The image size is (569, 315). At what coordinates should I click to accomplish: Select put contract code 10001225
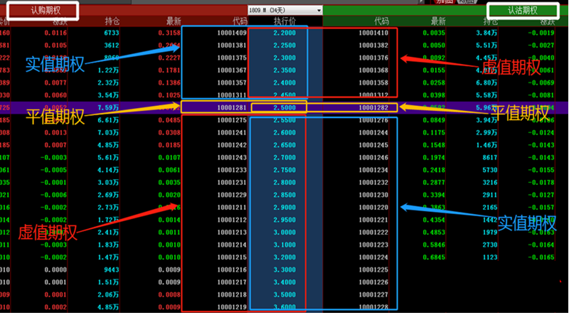[x=373, y=269]
